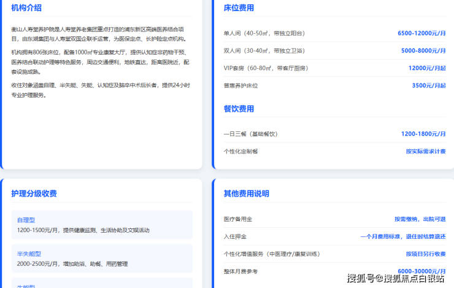Click the 2000-2500元/月 半失能型 description line
This screenshot has height=288, width=454.
coord(72,264)
